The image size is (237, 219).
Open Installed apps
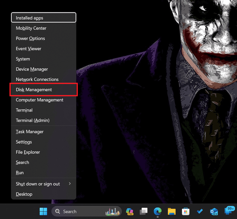[29, 17]
